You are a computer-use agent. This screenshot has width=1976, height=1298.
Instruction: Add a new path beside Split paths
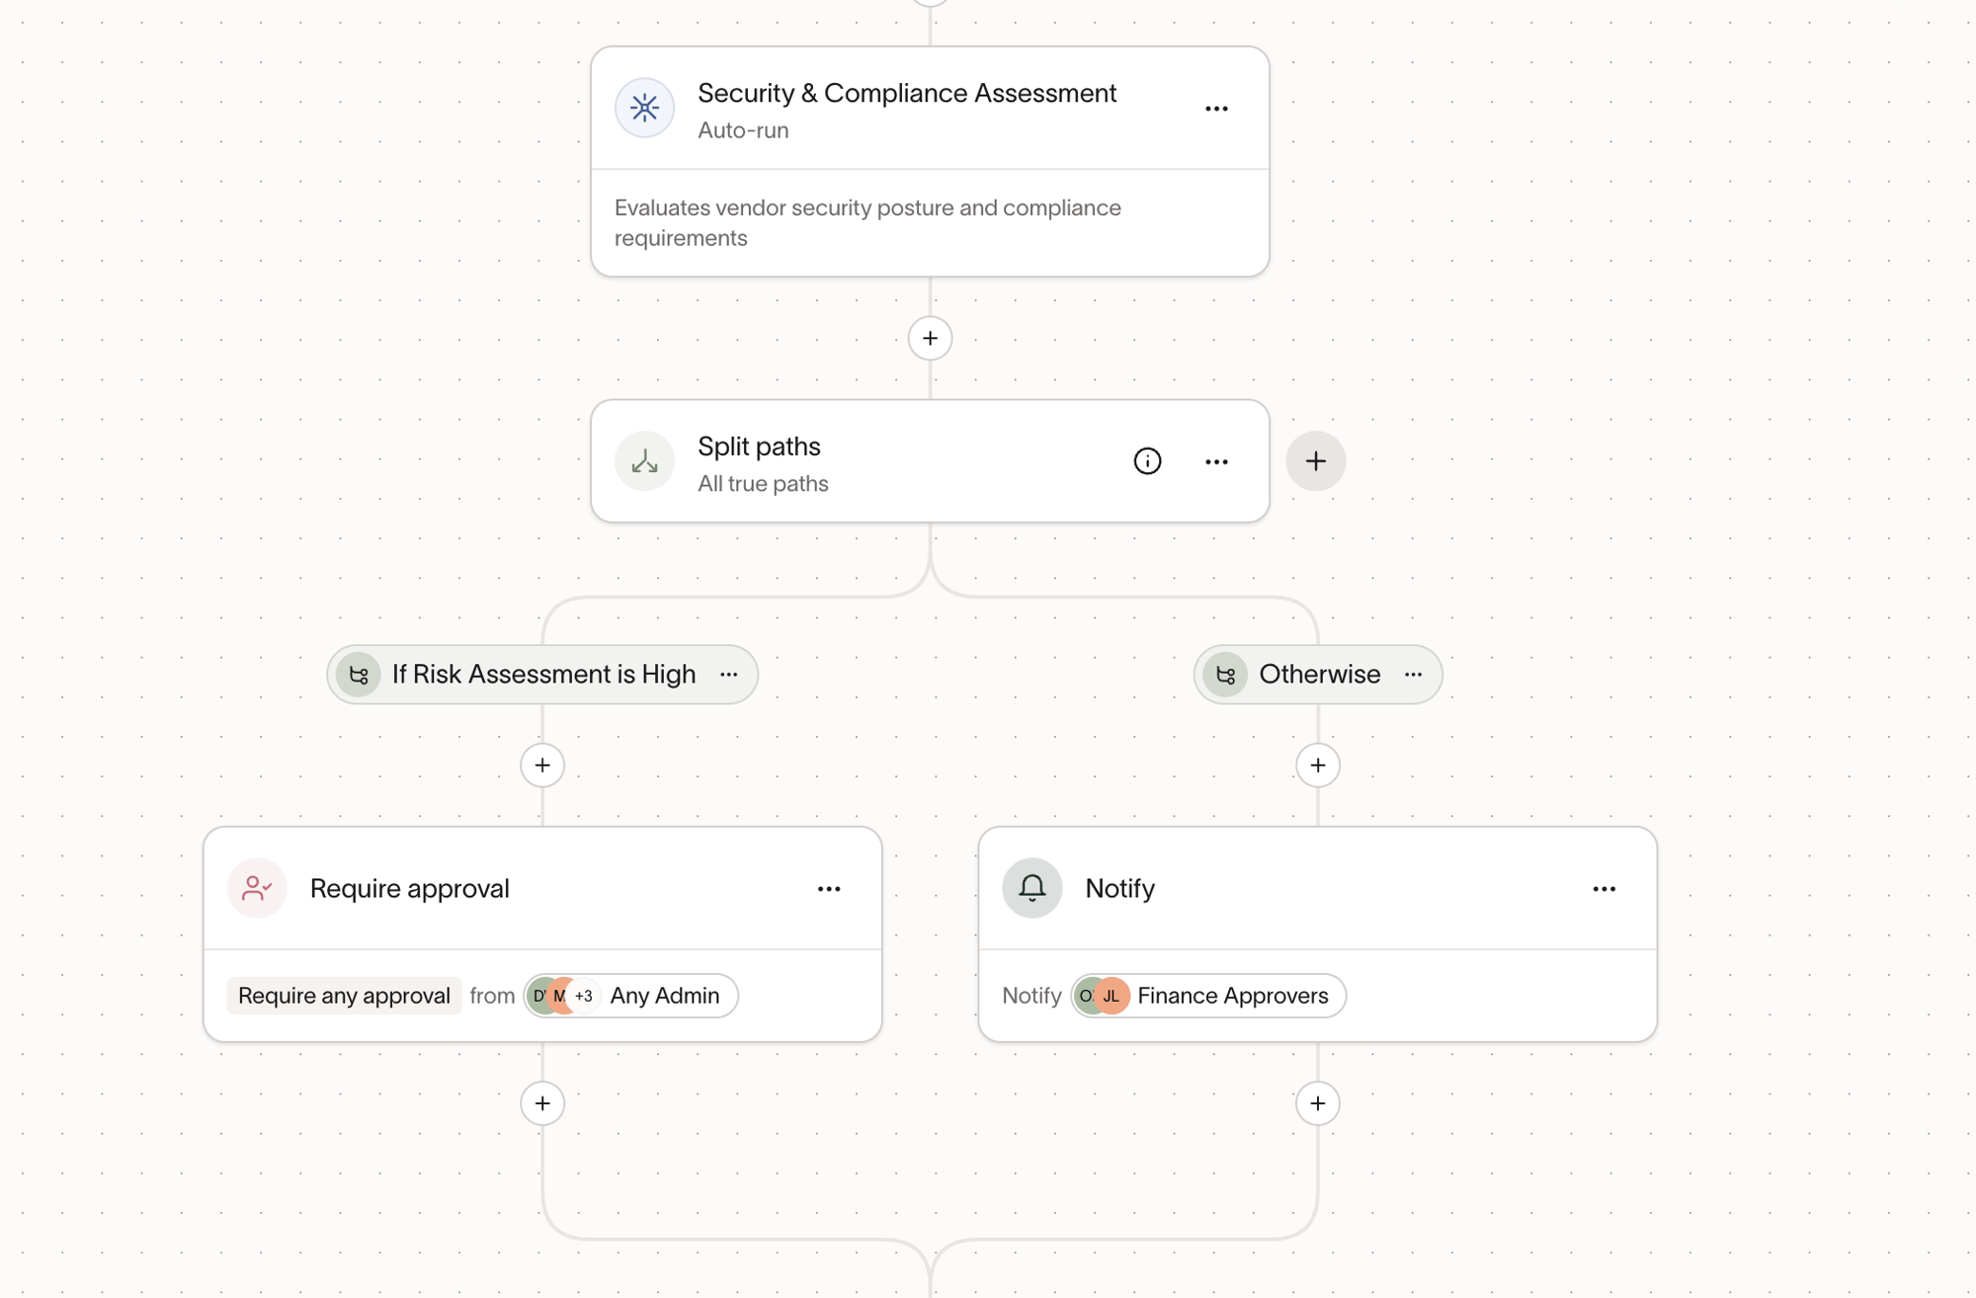click(1315, 461)
